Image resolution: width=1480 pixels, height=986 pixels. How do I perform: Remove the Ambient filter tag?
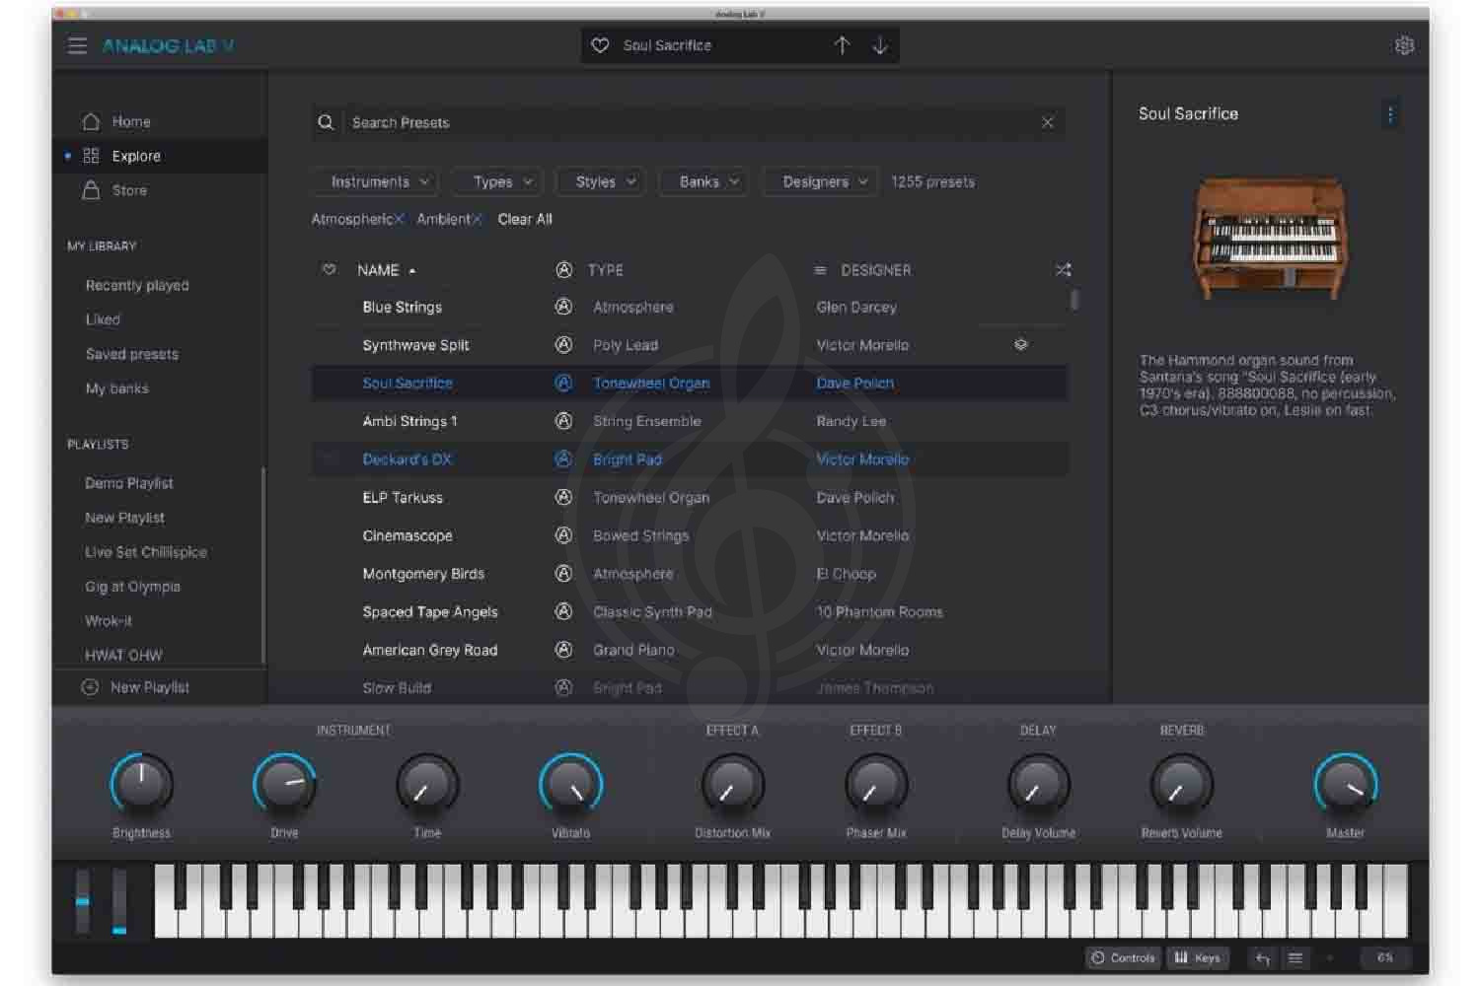[477, 219]
